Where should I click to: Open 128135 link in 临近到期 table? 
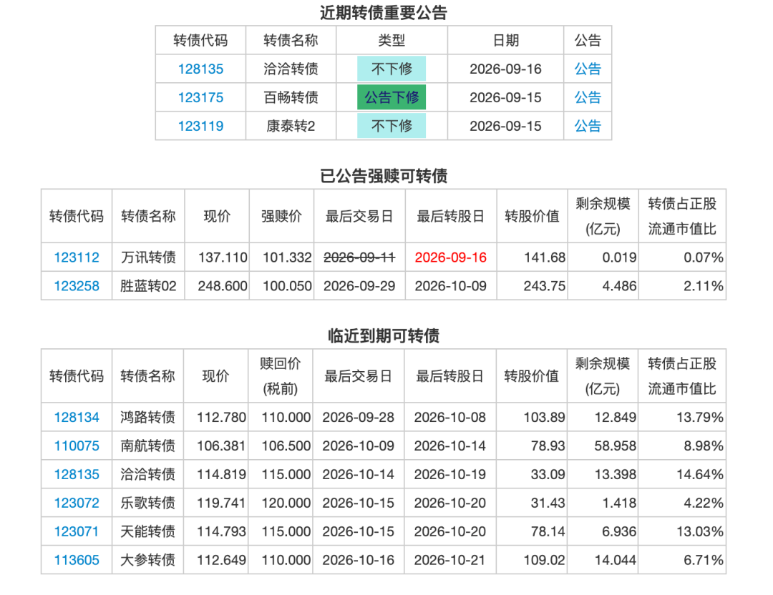[x=77, y=475]
